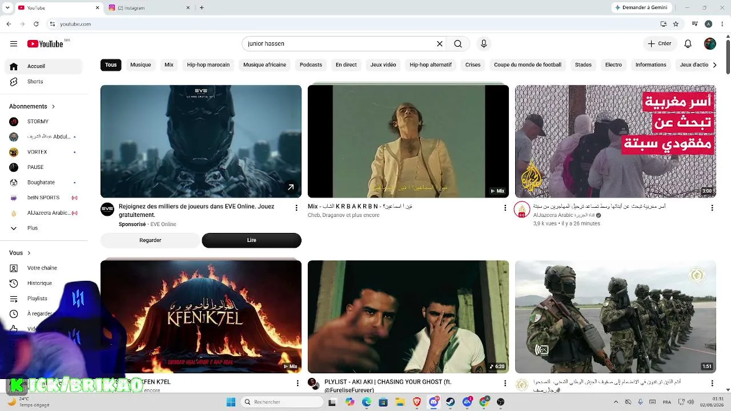Click the EVE Online channel avatar
Image resolution: width=731 pixels, height=411 pixels.
[107, 209]
